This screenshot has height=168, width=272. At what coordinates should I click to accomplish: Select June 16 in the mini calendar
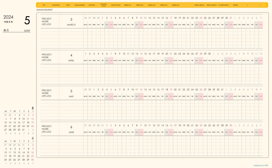(33, 152)
